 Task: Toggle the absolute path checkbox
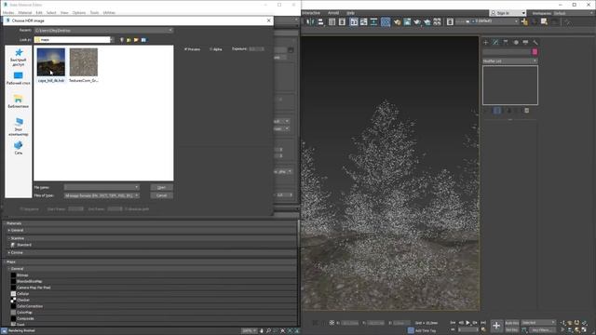point(126,208)
